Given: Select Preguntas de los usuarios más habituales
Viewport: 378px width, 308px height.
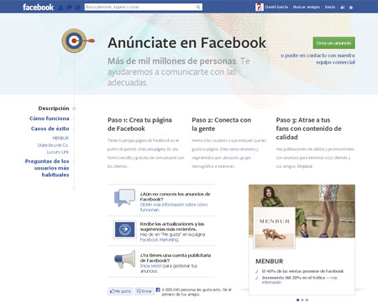Looking at the screenshot, I should [47, 168].
